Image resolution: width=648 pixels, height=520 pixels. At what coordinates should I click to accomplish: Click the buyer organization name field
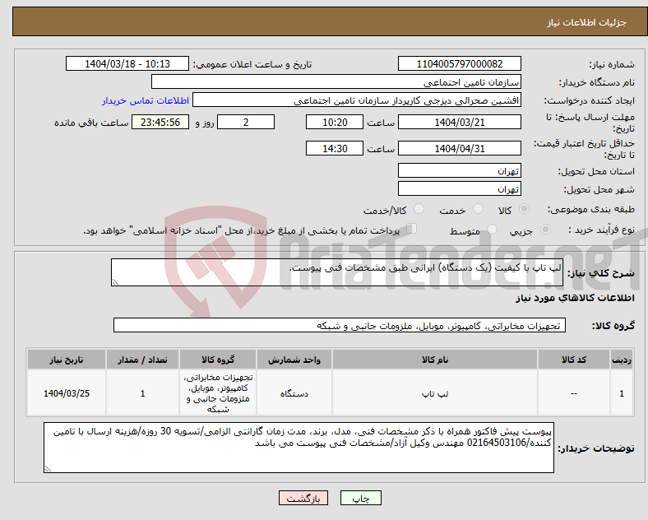(336, 81)
